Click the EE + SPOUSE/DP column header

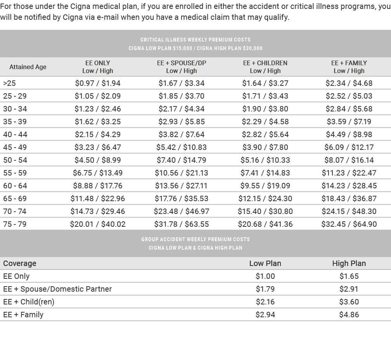coord(181,67)
